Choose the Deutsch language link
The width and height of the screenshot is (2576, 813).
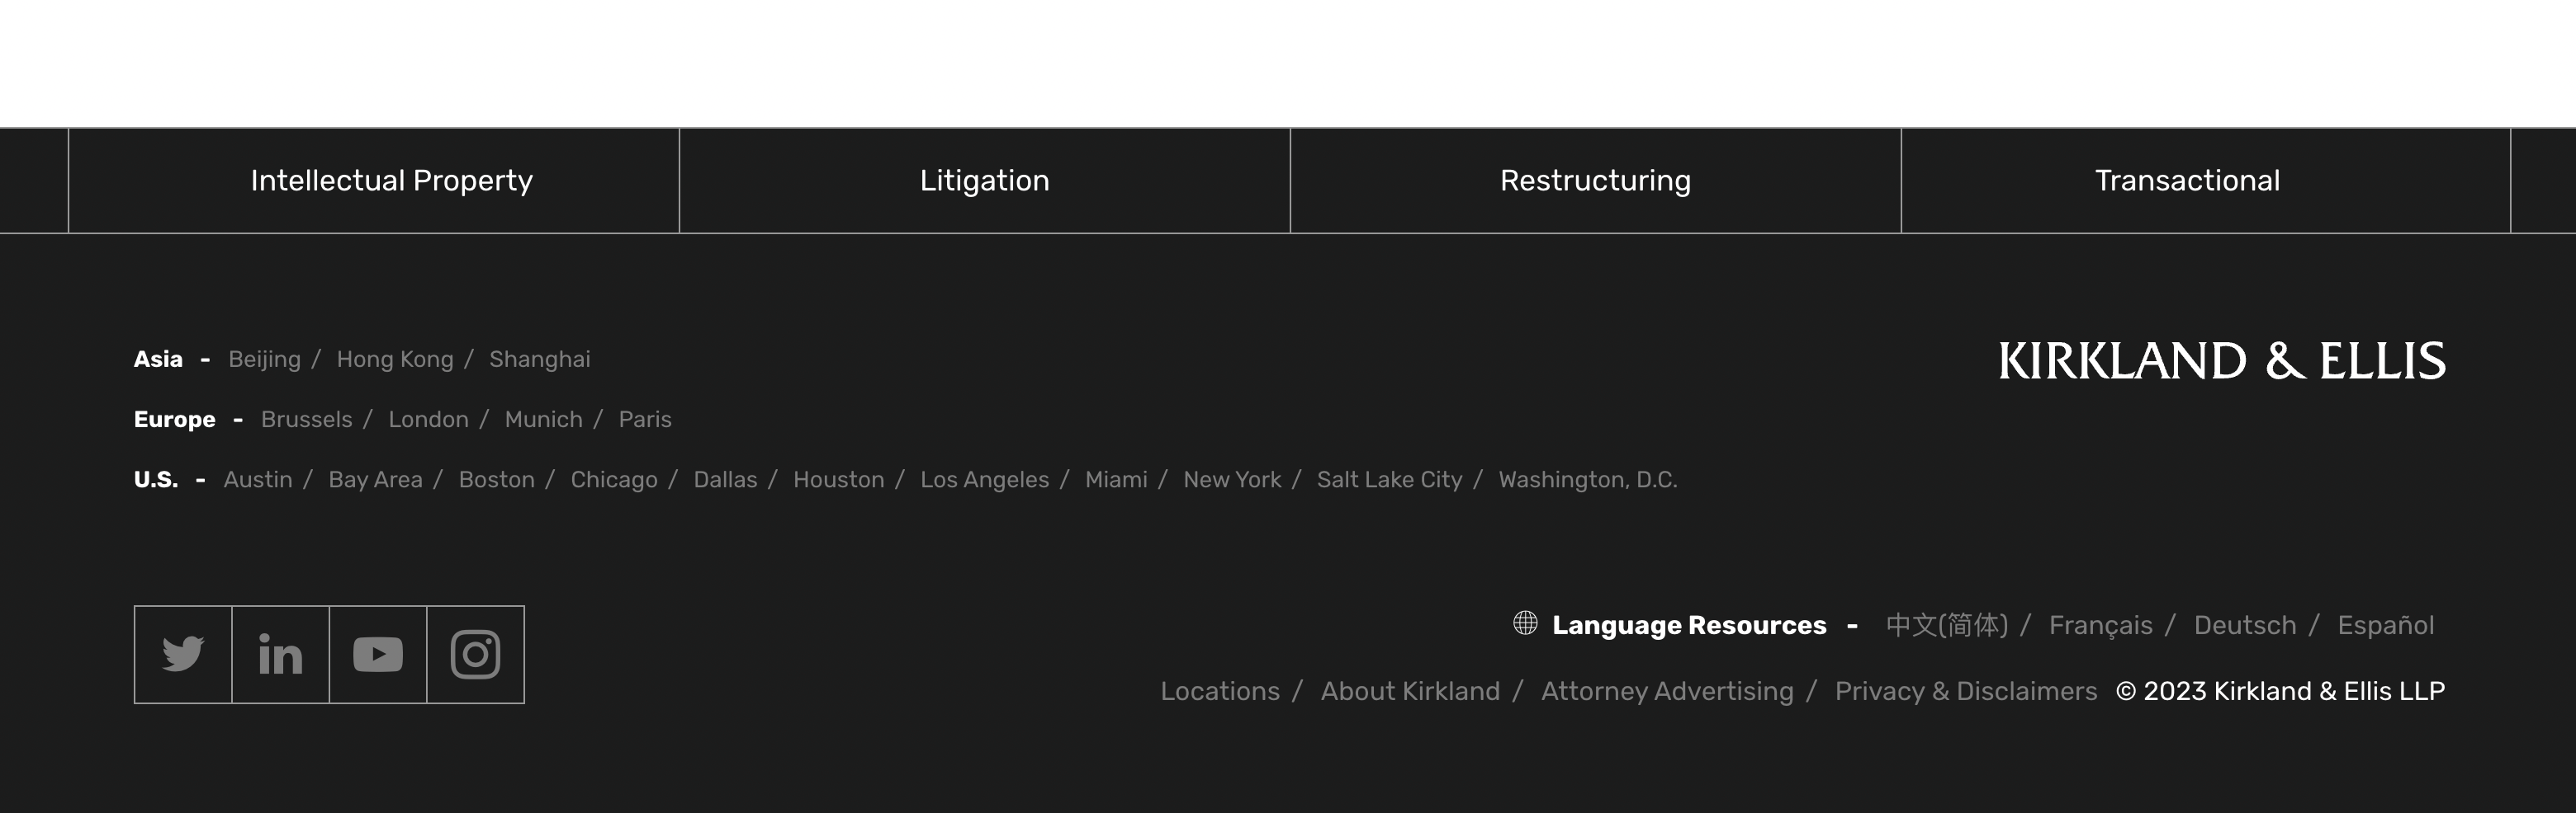click(x=2244, y=625)
